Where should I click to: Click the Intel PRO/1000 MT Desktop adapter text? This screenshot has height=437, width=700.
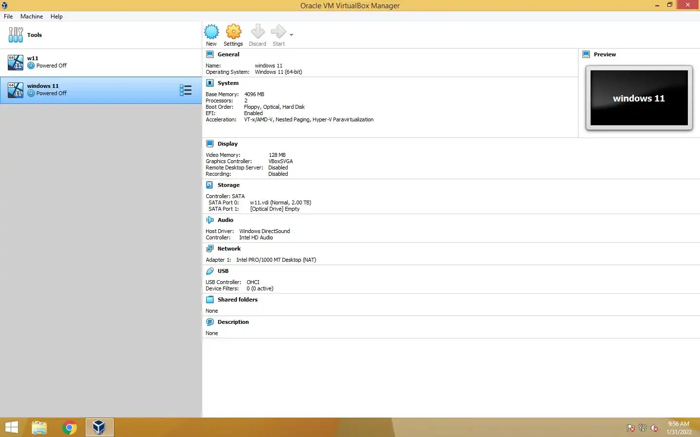point(276,260)
